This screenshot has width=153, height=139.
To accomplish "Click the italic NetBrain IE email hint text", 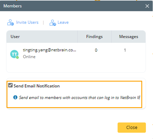I will [x=80, y=97].
